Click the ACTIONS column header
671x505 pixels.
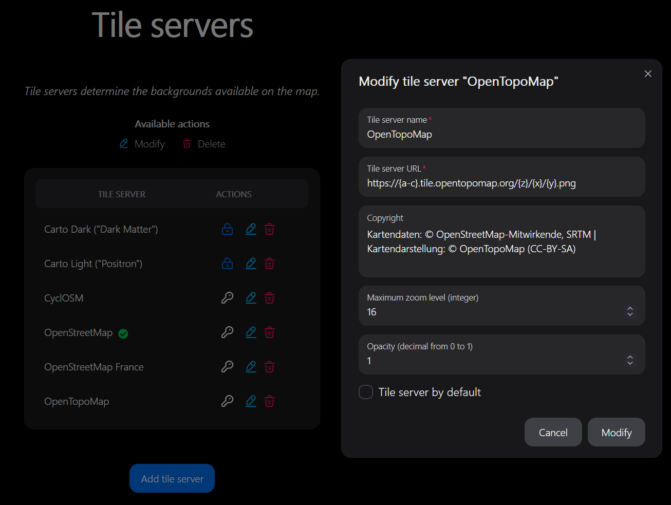click(x=234, y=194)
